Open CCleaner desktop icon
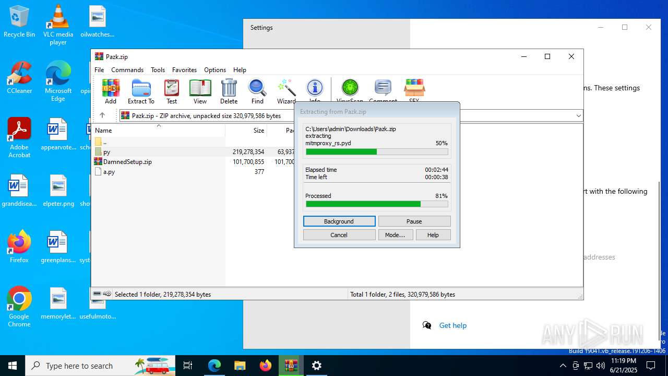The image size is (668, 376). (x=19, y=77)
